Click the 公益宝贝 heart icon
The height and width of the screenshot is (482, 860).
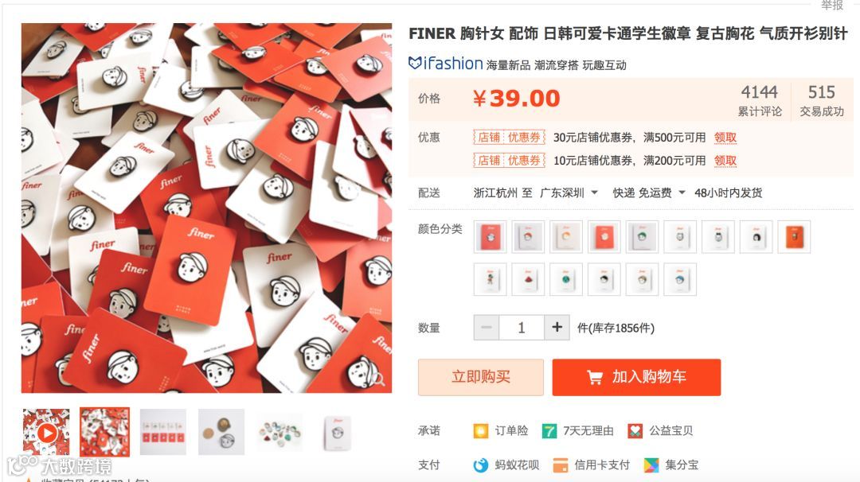[x=635, y=430]
